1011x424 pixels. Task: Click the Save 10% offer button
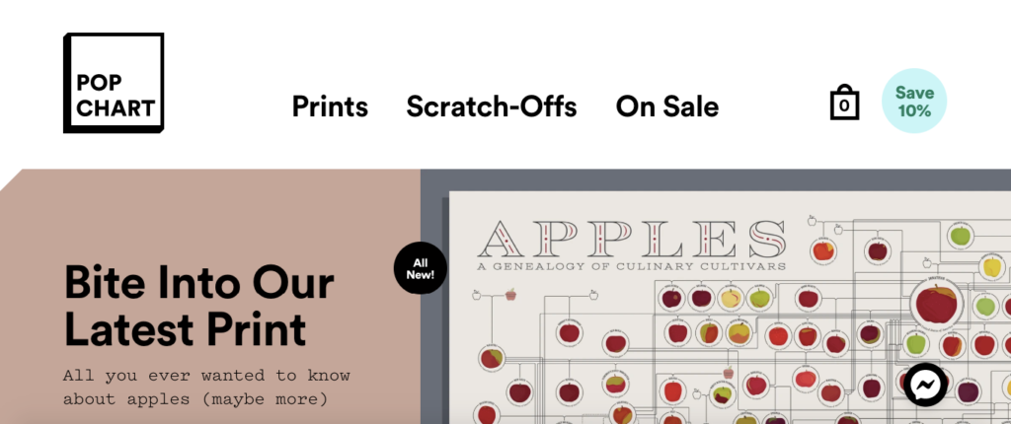click(914, 102)
